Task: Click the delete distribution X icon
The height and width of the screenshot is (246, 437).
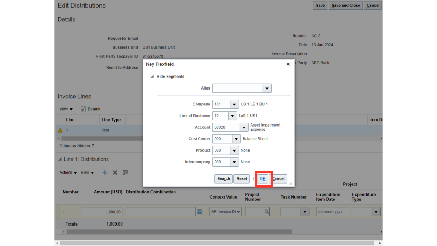Action: [x=115, y=173]
